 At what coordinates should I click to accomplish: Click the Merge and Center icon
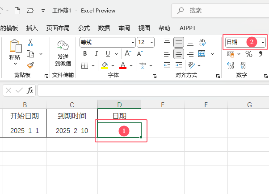coord(202,54)
